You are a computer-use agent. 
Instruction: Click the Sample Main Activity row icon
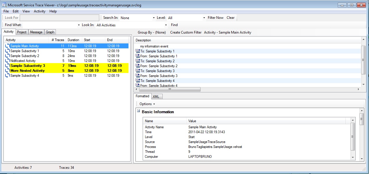click(x=8, y=46)
